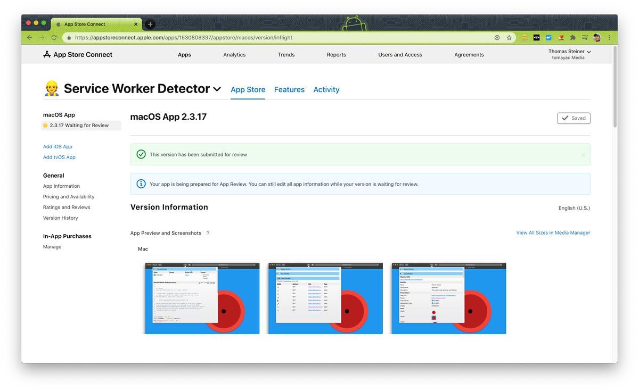Switch to the Features tab

[289, 89]
